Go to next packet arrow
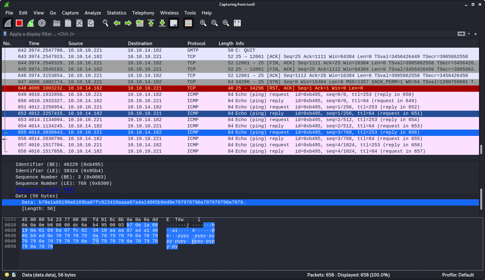485x280 pixels. [128, 23]
